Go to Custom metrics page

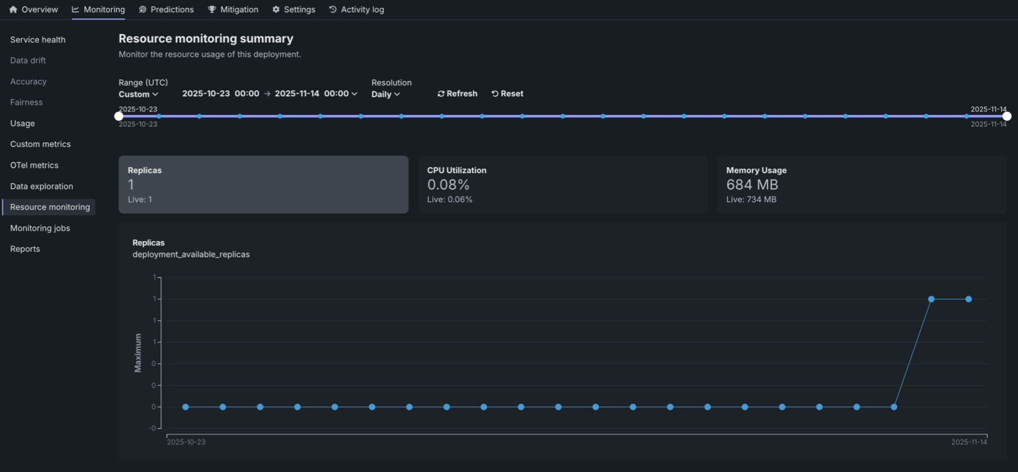[x=40, y=144]
